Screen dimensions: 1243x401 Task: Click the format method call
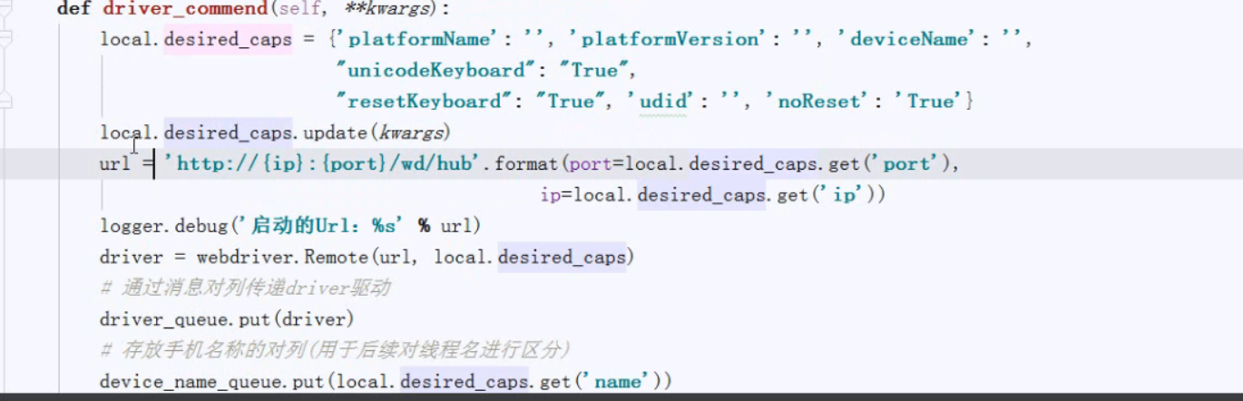(526, 165)
